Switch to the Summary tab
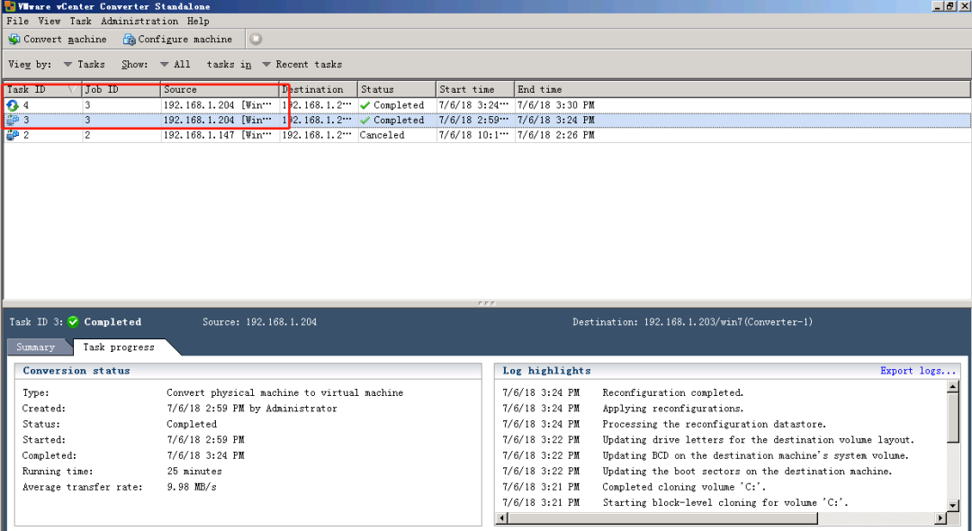 (35, 347)
